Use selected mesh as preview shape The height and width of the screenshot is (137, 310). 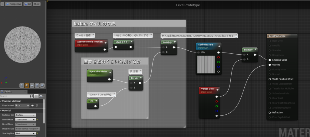pyautogui.click(x=42, y=85)
